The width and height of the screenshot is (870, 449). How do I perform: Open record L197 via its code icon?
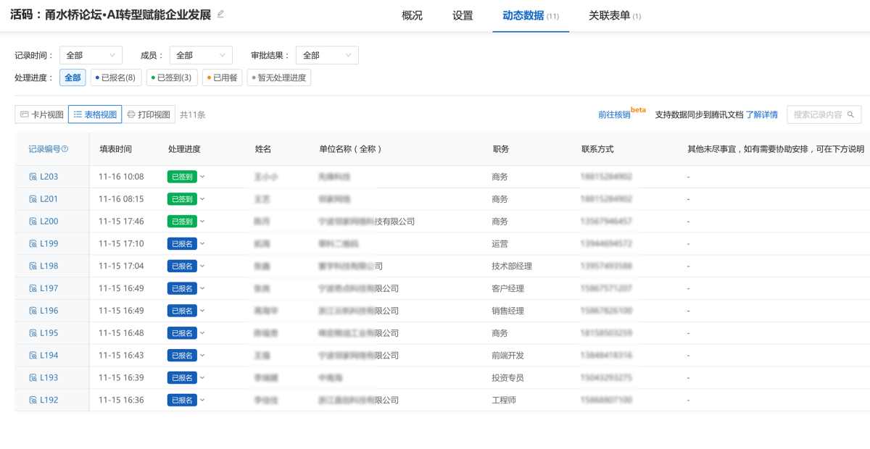tap(33, 289)
